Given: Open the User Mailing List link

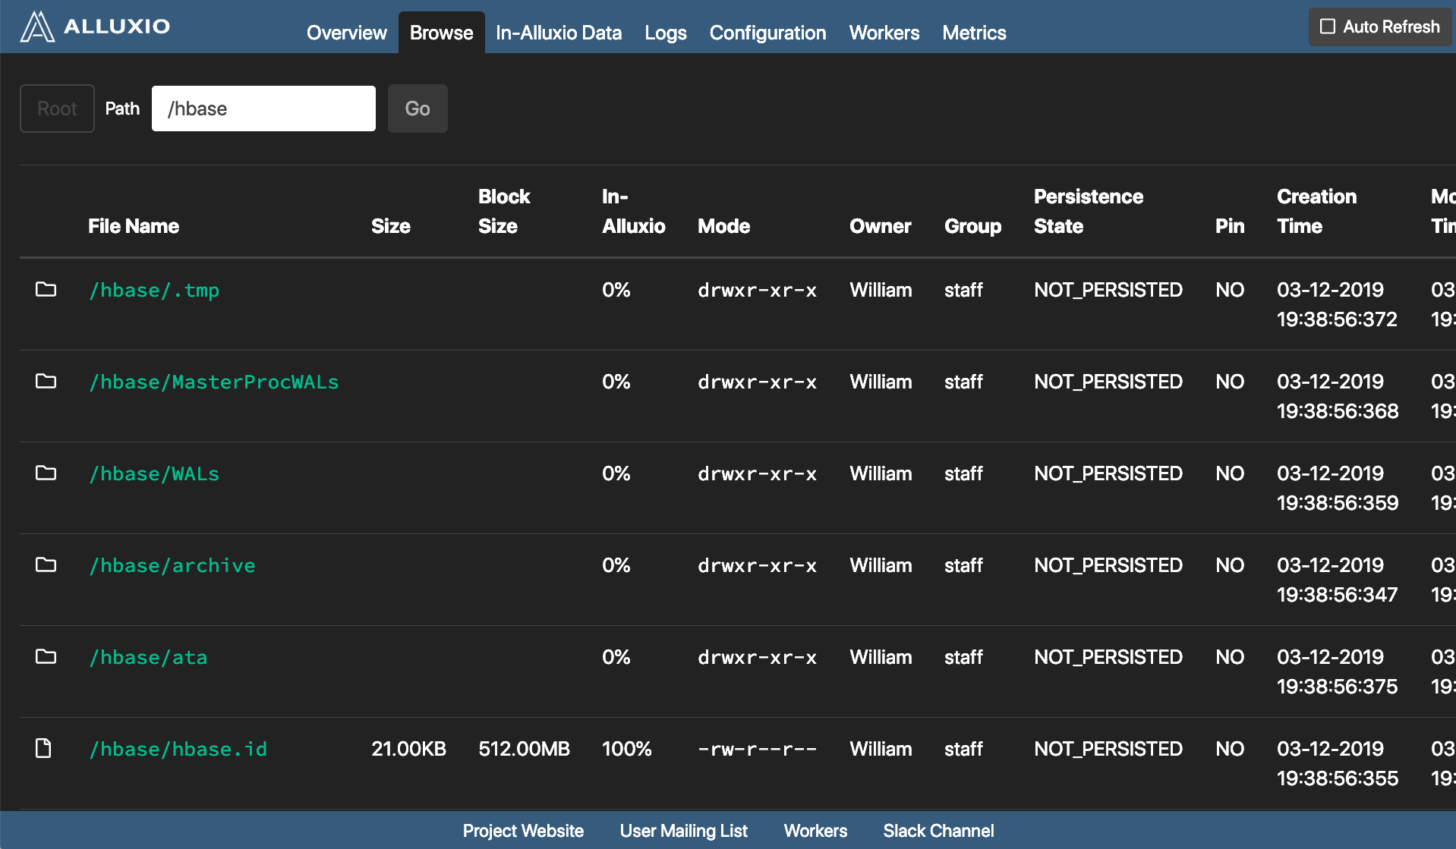Looking at the screenshot, I should pyautogui.click(x=683, y=831).
